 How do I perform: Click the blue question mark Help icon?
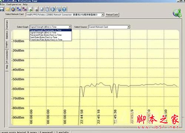(64, 9)
